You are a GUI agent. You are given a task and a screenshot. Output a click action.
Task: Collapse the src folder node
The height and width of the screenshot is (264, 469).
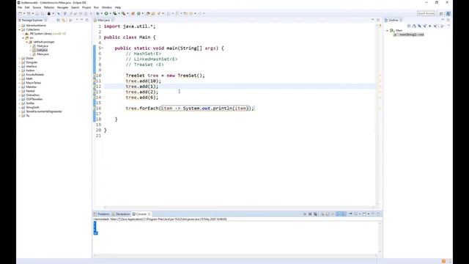[23, 38]
